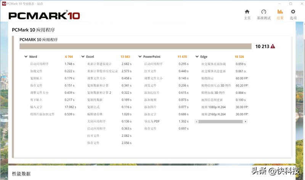The image size is (305, 180).
Task: Click the PCMark 10 应用程序 page heading
Action: (x=33, y=30)
